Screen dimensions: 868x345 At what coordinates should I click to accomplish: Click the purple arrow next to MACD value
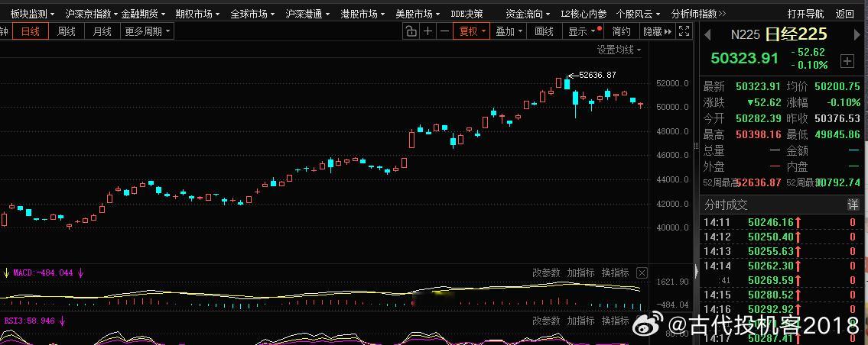coord(81,272)
